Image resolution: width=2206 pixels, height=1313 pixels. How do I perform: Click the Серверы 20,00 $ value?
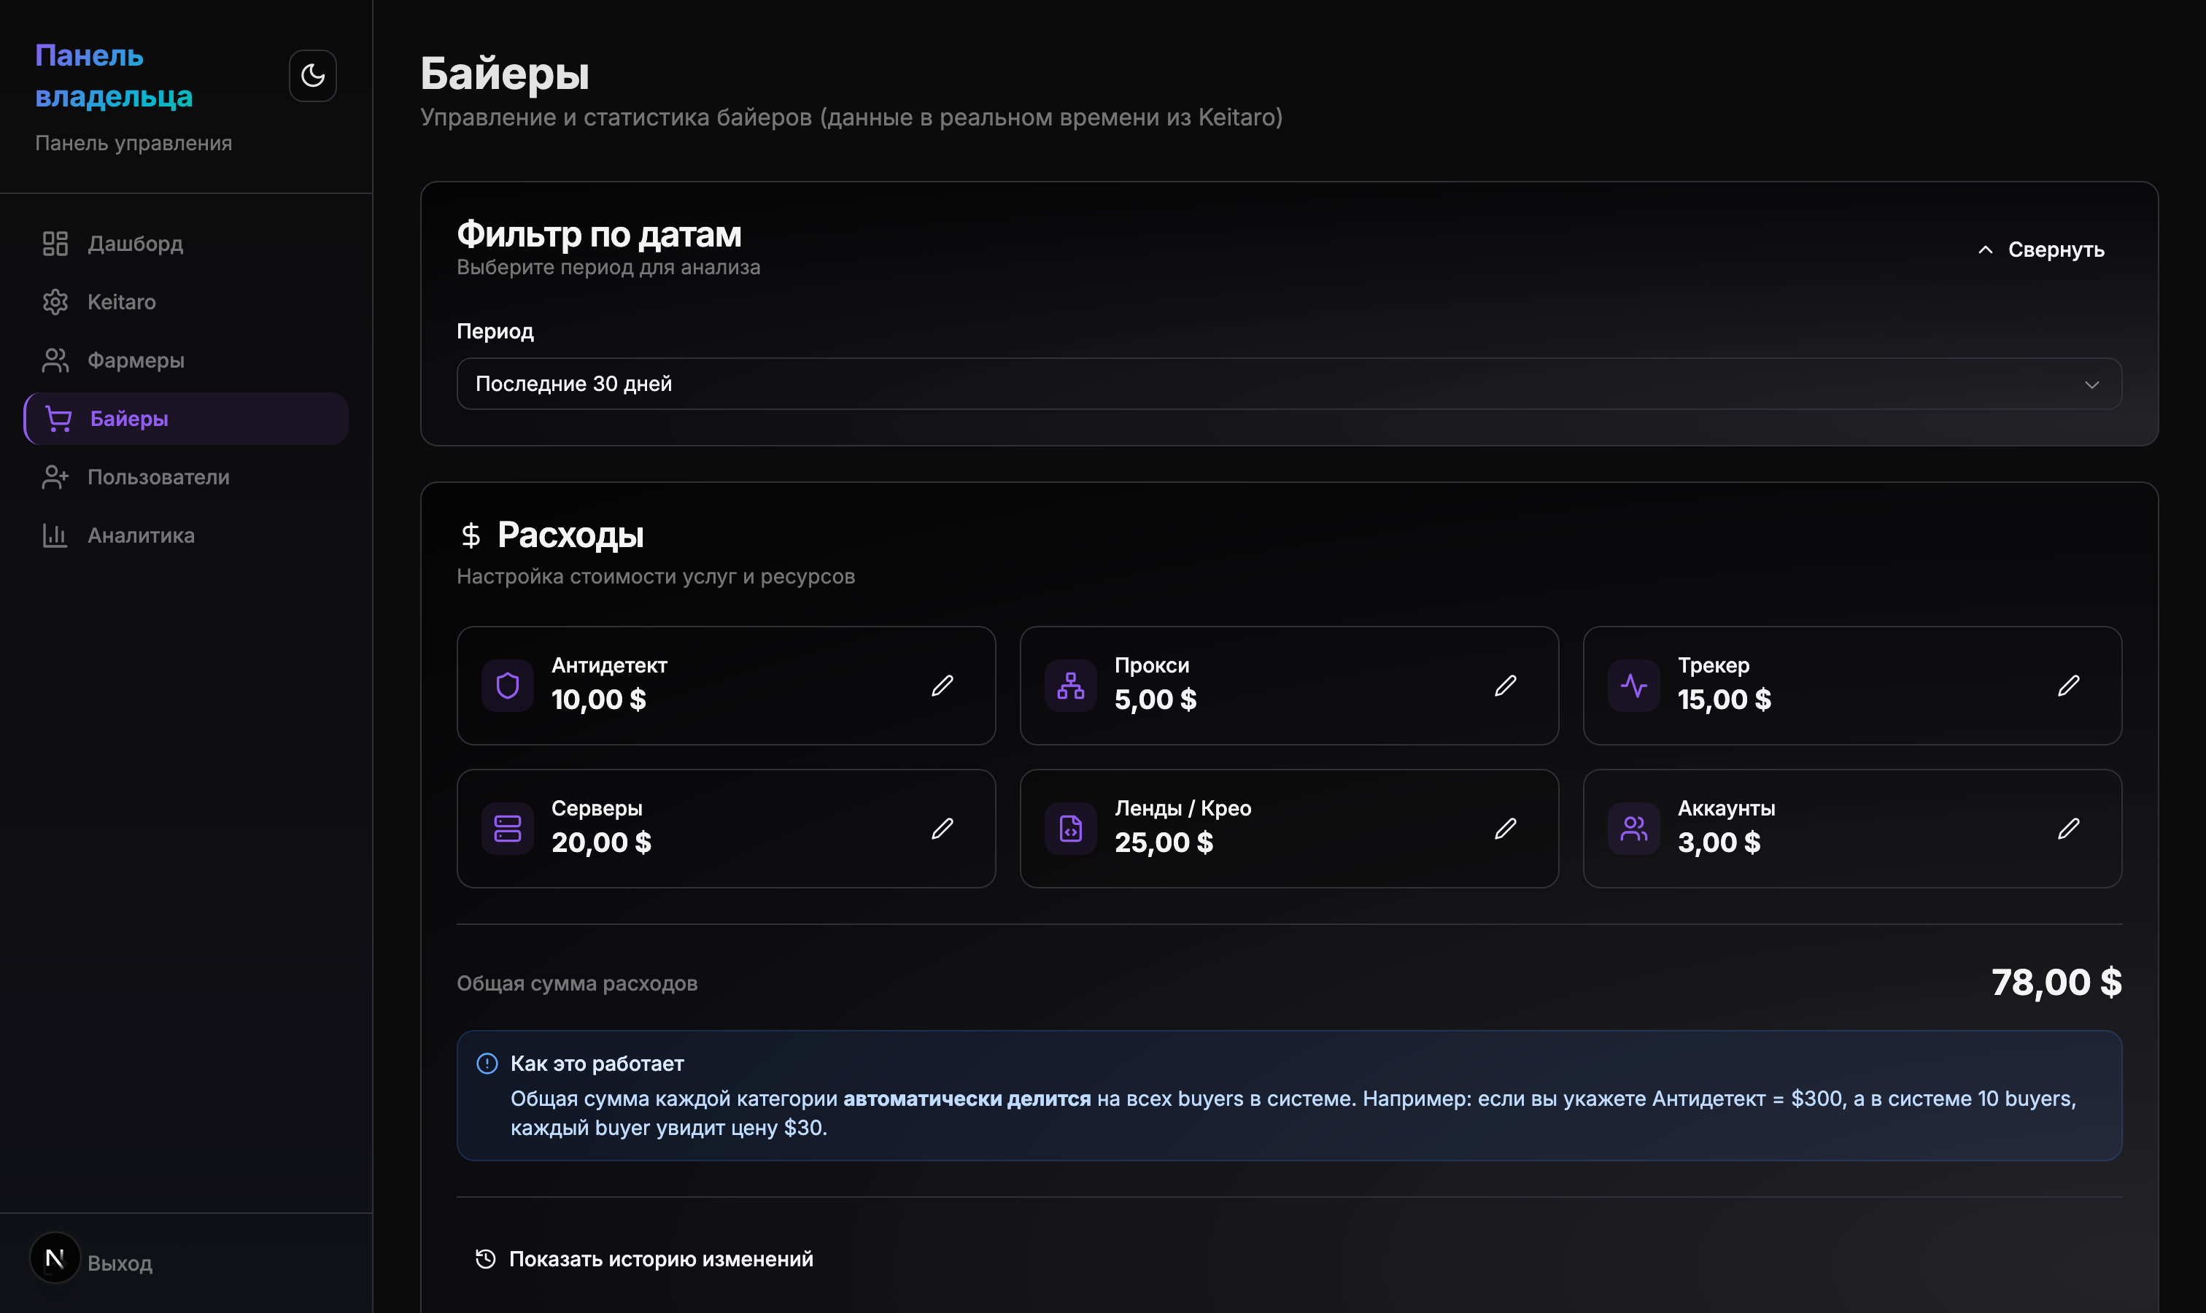click(602, 843)
